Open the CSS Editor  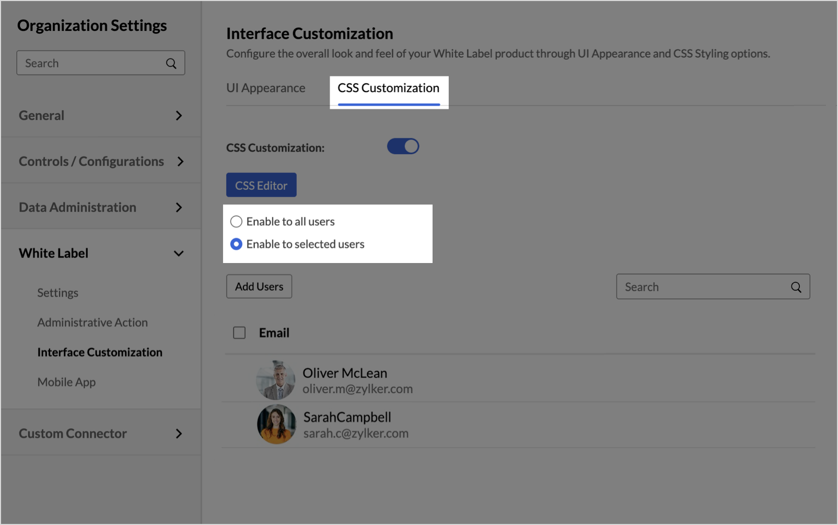pyautogui.click(x=261, y=185)
